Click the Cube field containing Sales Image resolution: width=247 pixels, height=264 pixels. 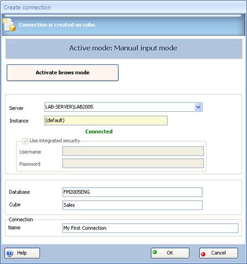pyautogui.click(x=132, y=205)
